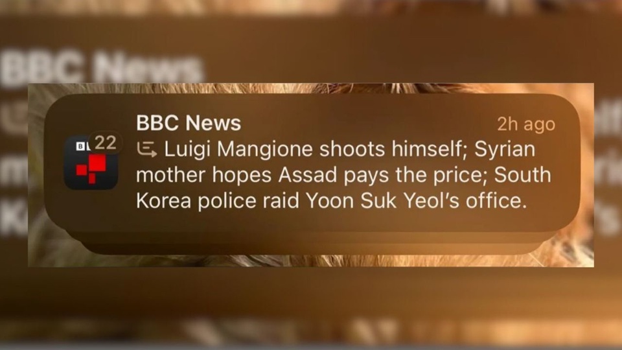This screenshot has width=622, height=350.
Task: Tap the BBC News app icon
Action: pyautogui.click(x=91, y=162)
